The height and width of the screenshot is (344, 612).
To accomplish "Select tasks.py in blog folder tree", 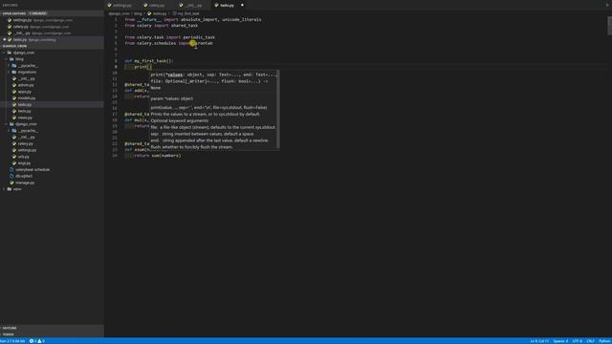I will click(x=25, y=104).
